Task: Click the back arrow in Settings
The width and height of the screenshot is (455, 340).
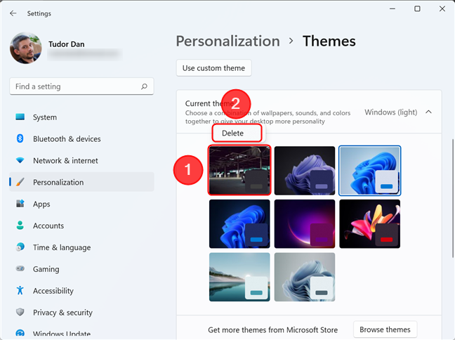Action: coord(13,13)
